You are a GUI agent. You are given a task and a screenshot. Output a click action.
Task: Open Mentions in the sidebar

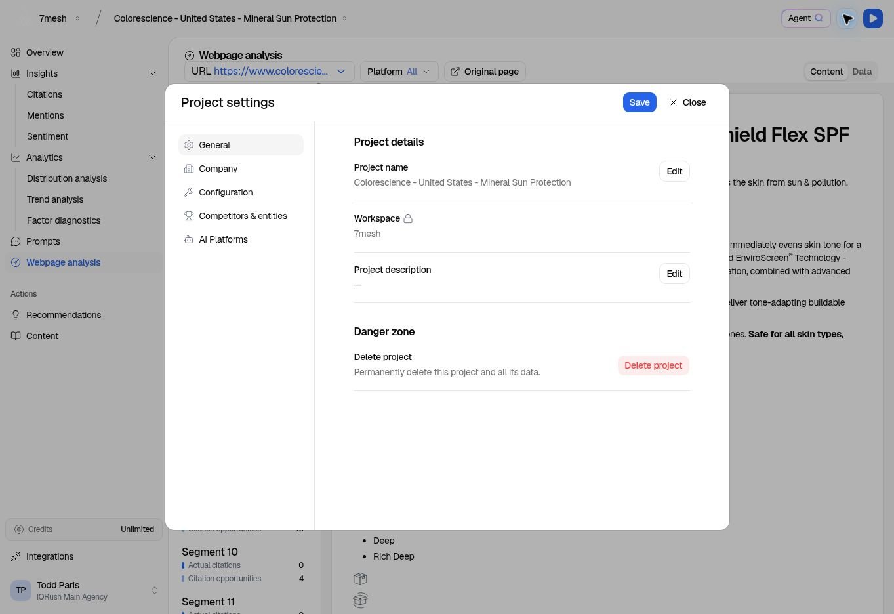pos(45,115)
